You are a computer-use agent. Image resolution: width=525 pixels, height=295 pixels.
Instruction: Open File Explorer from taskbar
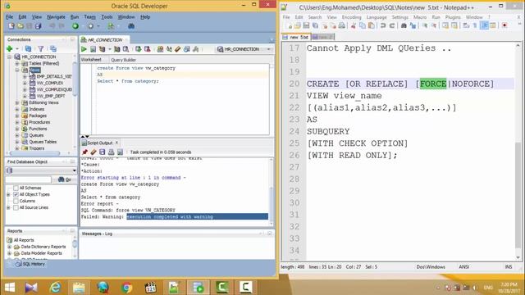[x=79, y=288]
